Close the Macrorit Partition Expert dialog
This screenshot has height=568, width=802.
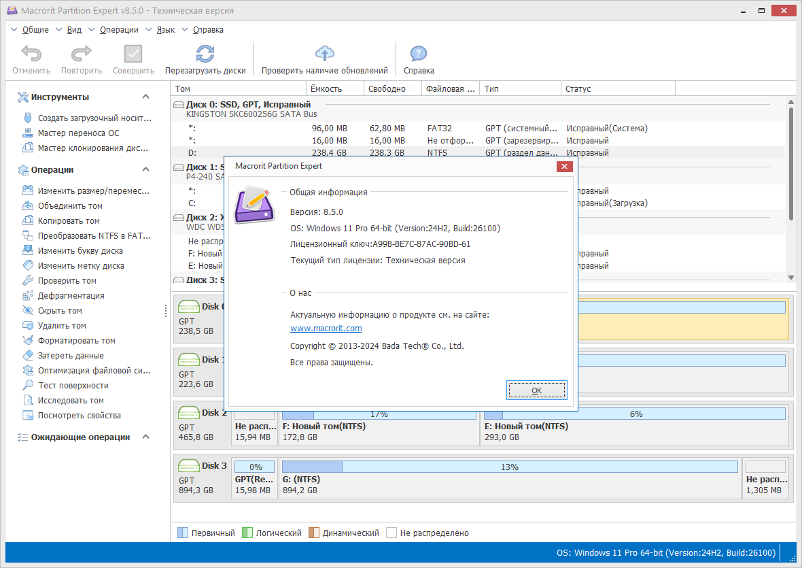point(564,166)
